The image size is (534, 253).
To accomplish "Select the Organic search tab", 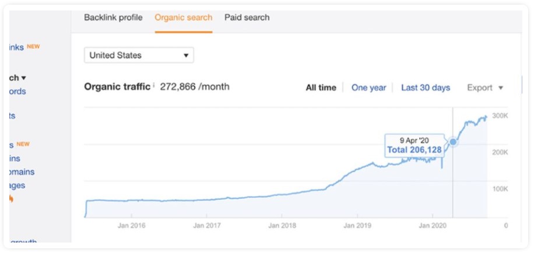I will pyautogui.click(x=183, y=17).
